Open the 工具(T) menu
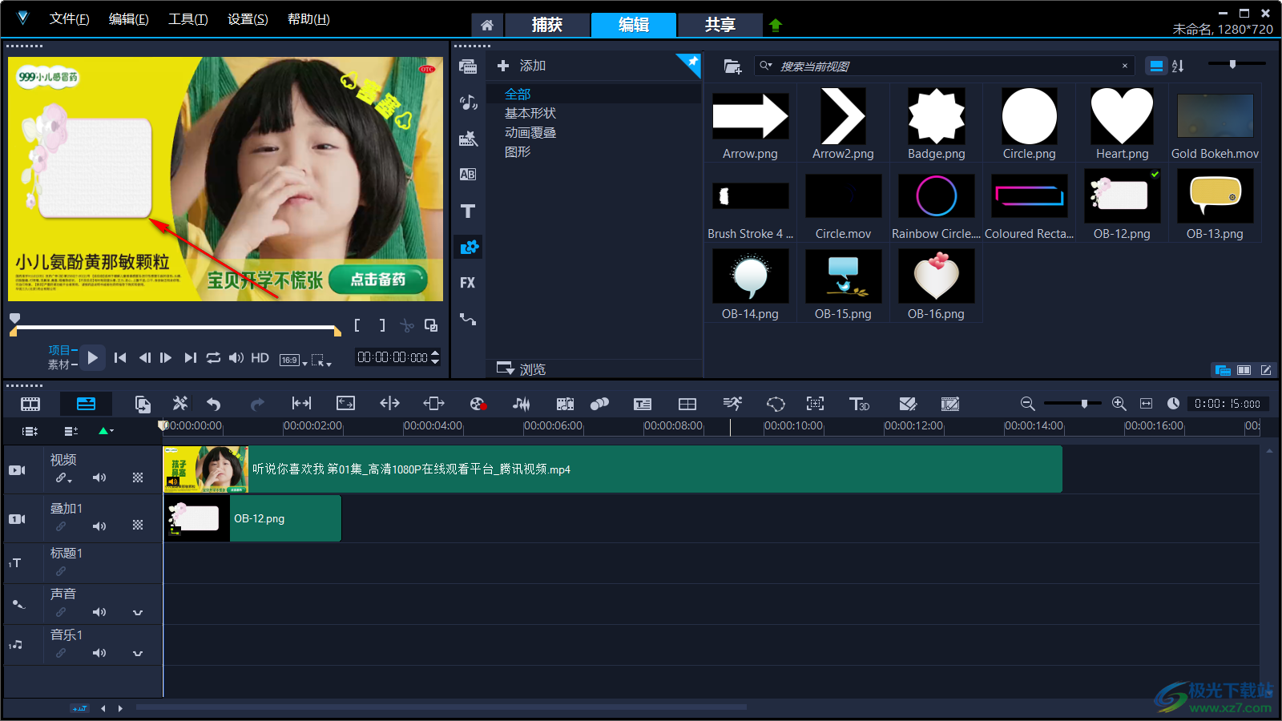Screen dimensions: 1282x721 click(187, 19)
